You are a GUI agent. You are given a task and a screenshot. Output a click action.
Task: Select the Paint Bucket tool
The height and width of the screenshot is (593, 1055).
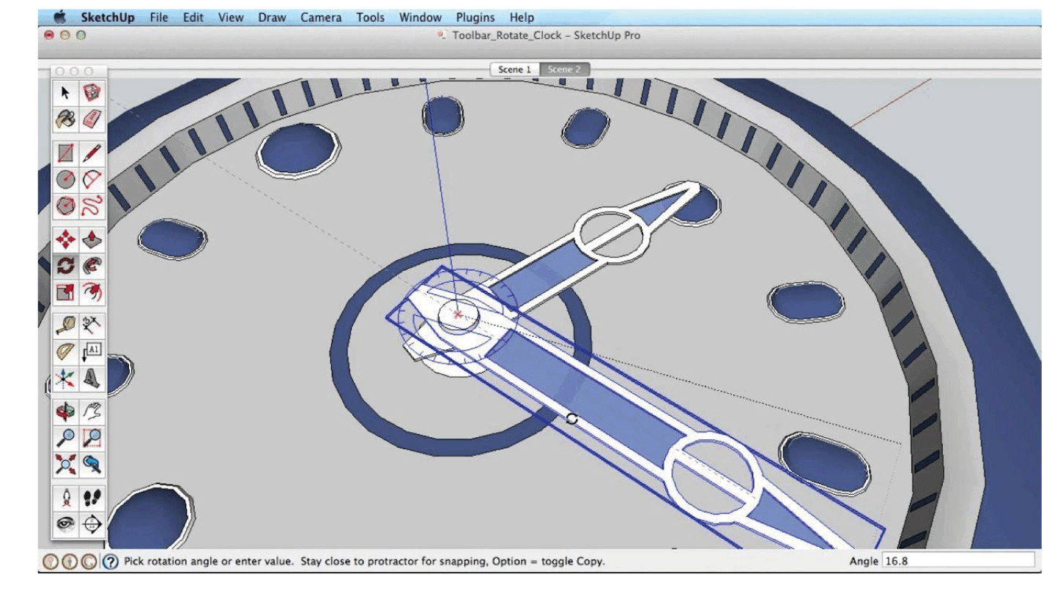66,118
